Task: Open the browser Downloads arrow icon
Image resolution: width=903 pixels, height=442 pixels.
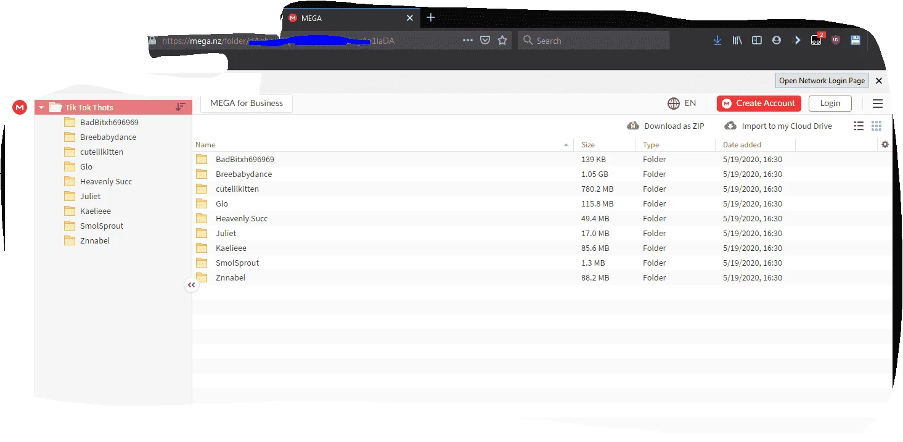Action: click(x=717, y=40)
